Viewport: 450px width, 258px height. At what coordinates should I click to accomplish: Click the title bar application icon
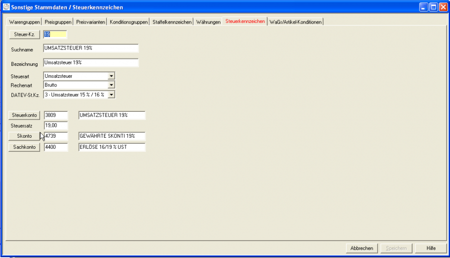(x=6, y=7)
